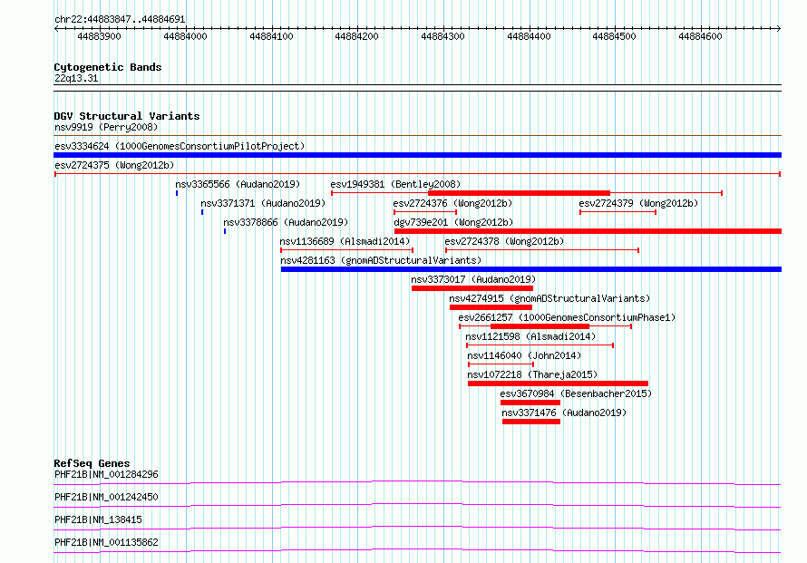Click ruler position 44884500
807x563 pixels.
click(x=615, y=36)
